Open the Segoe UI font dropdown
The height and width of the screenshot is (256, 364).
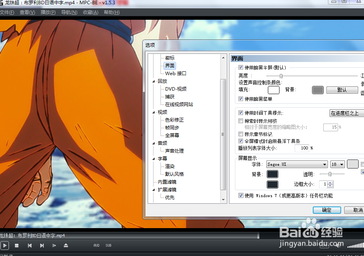click(297, 164)
